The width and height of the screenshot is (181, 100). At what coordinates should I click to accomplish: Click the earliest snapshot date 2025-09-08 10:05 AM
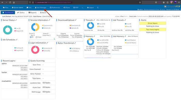(x=156, y=16)
